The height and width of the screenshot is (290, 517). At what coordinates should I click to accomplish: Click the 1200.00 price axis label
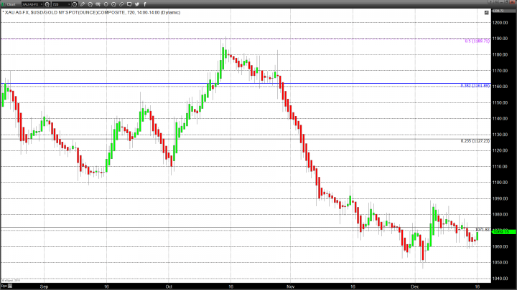[x=500, y=23]
